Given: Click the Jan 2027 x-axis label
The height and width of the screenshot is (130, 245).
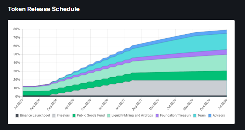Looking at the screenshot, I should (121, 104).
